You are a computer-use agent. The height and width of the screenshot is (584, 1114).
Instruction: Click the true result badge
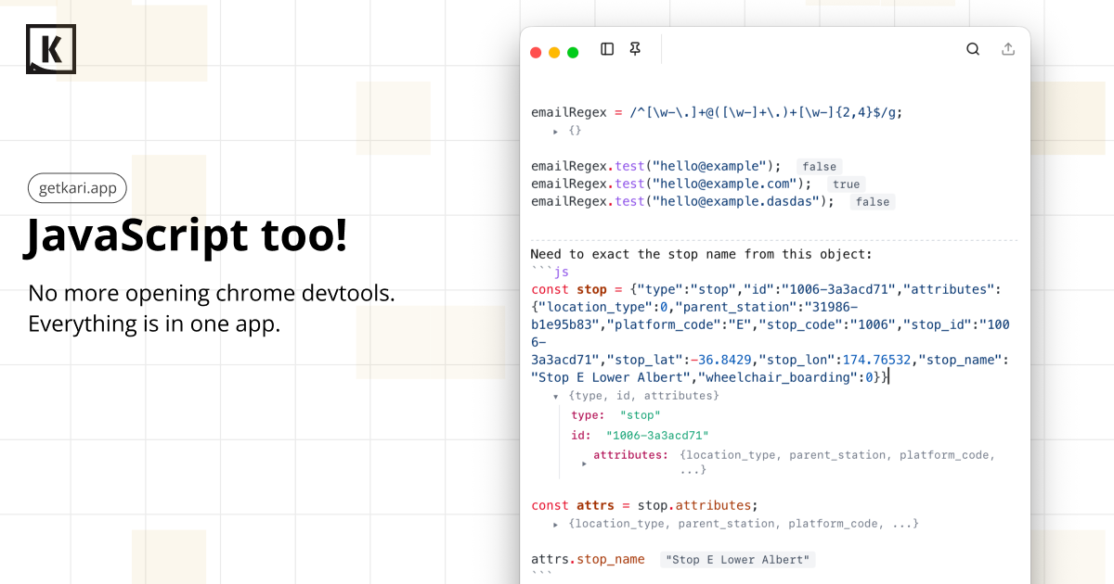pyautogui.click(x=846, y=184)
